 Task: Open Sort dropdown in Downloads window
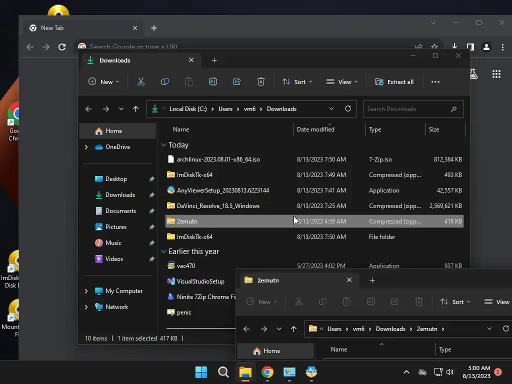(x=297, y=81)
